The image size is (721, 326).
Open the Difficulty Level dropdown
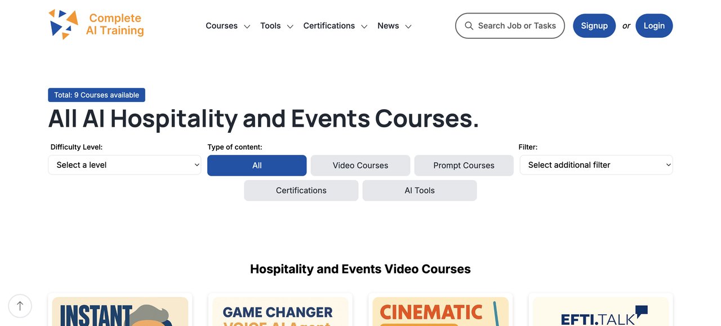point(124,165)
